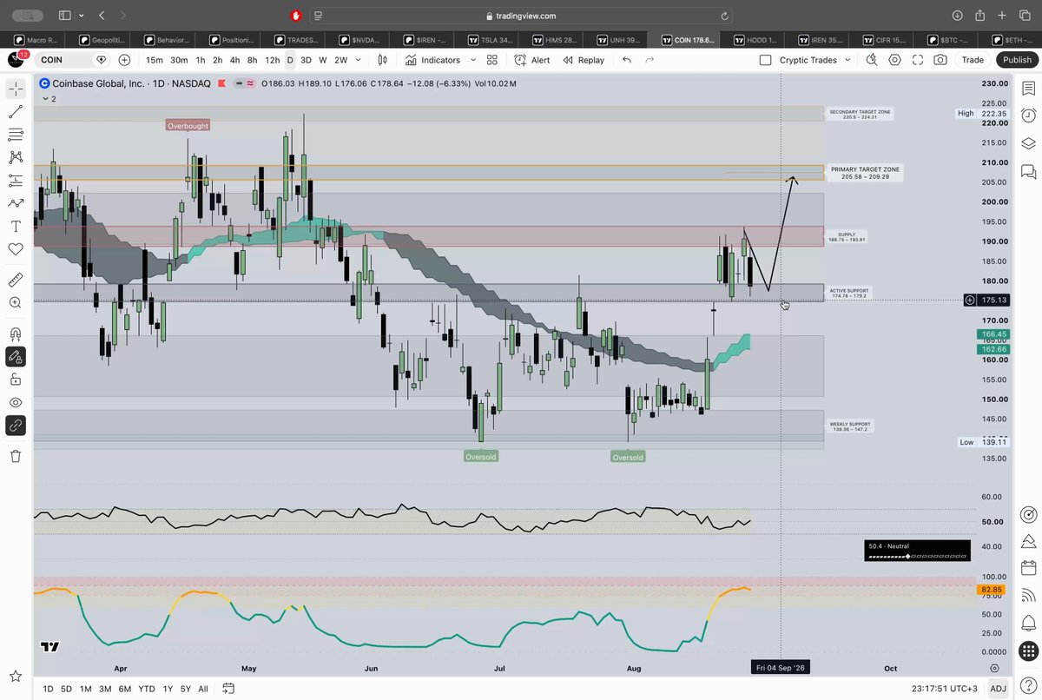Open the geometric shapes/brush tool group
1042x700 pixels.
tap(16, 203)
